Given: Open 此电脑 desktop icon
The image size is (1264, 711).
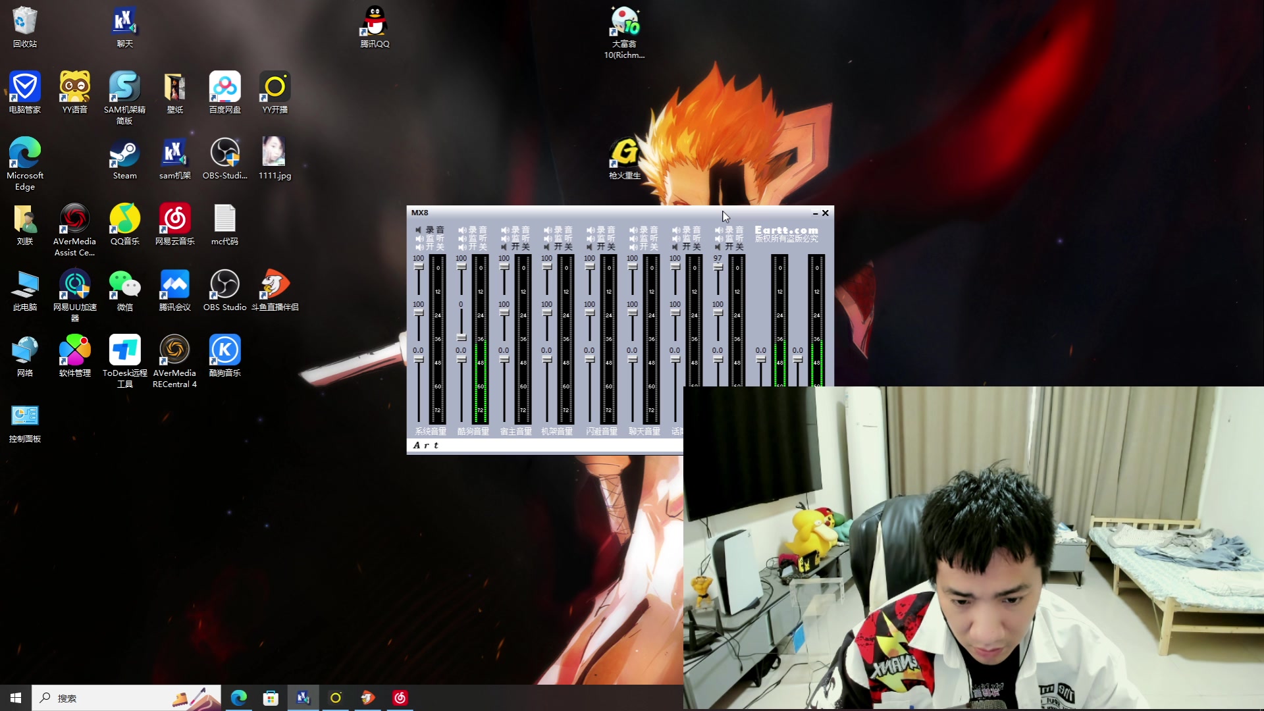Looking at the screenshot, I should 25,290.
